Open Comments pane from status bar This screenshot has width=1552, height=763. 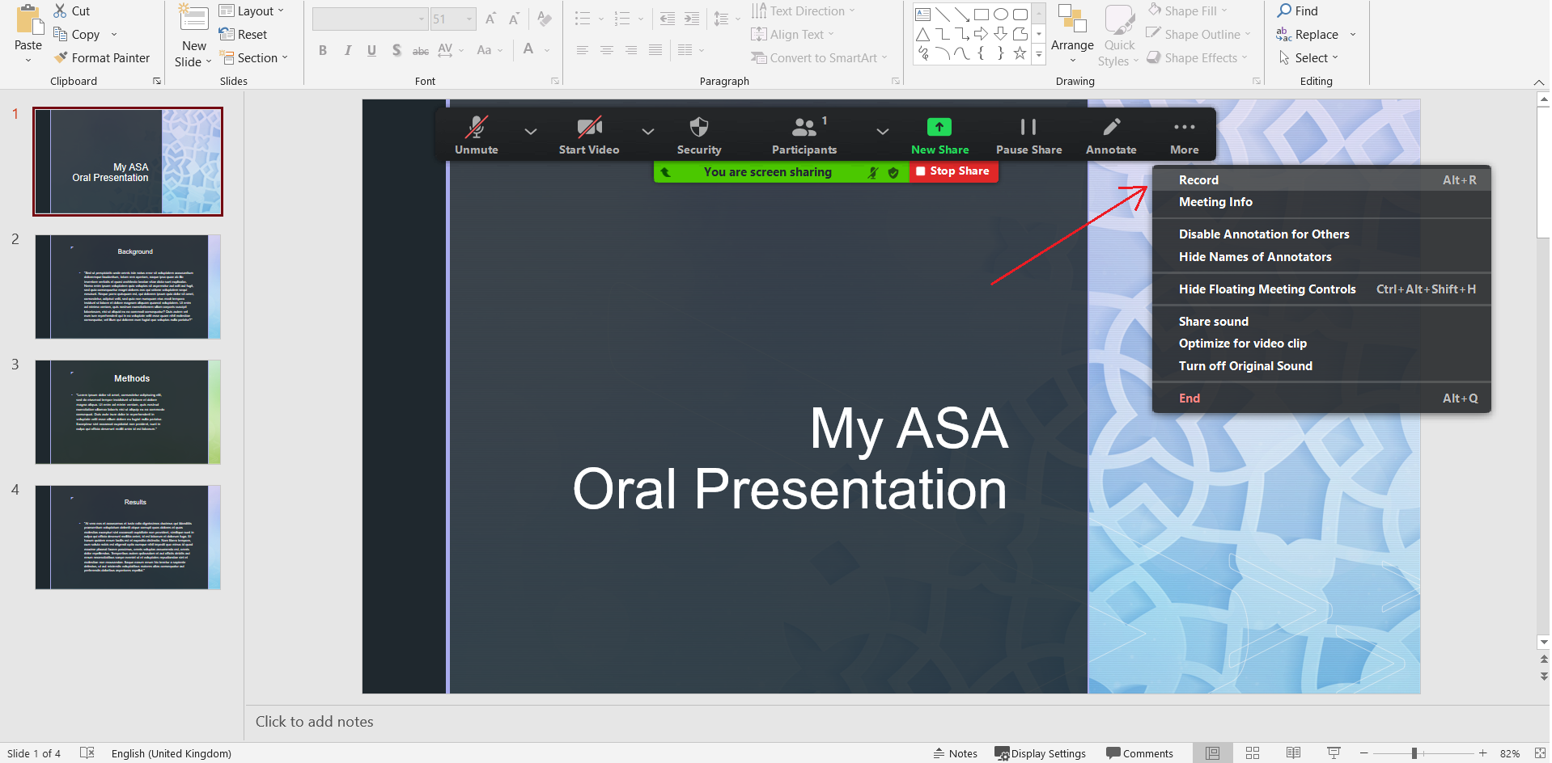point(1139,753)
